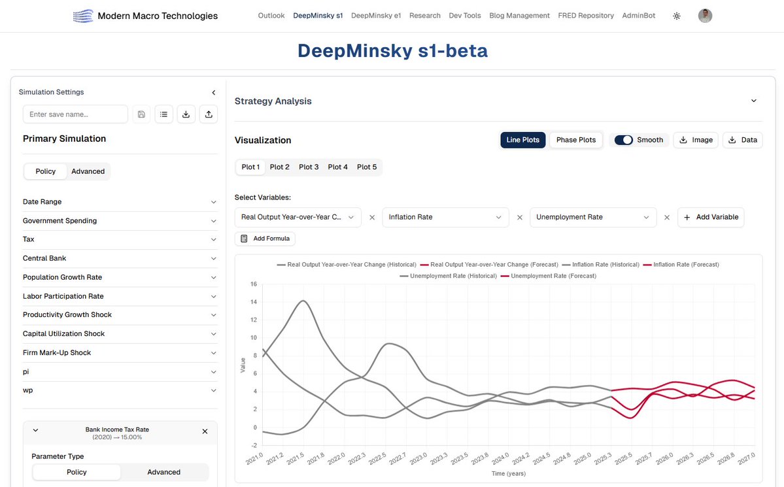Expand the wp section
Image resolution: width=784 pixels, height=487 pixels.
pos(120,390)
